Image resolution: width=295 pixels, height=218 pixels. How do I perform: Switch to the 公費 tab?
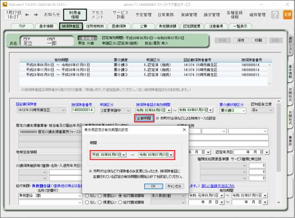[x=143, y=26]
